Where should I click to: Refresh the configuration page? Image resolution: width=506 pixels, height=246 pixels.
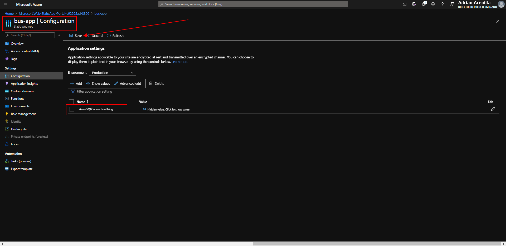(x=115, y=36)
